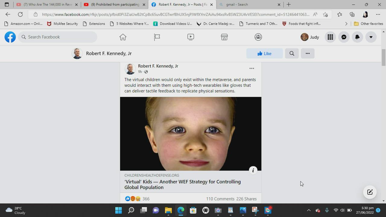Open Facebook Groups icon
Viewport: 386px width, 217px height.
(258, 37)
